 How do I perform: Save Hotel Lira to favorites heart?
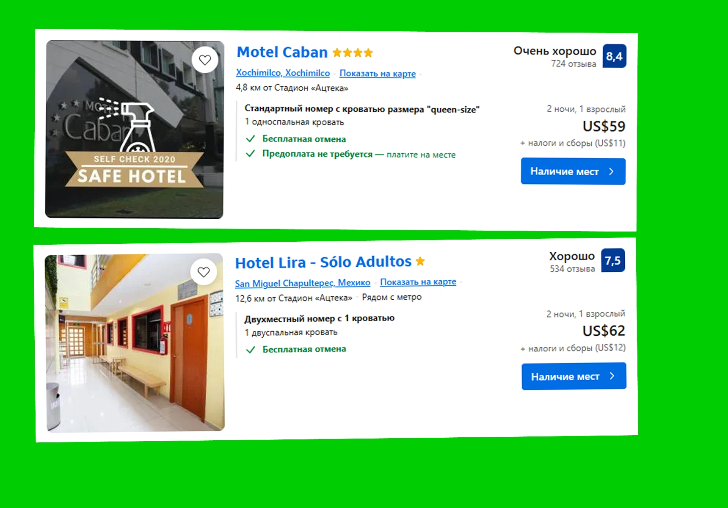click(204, 272)
